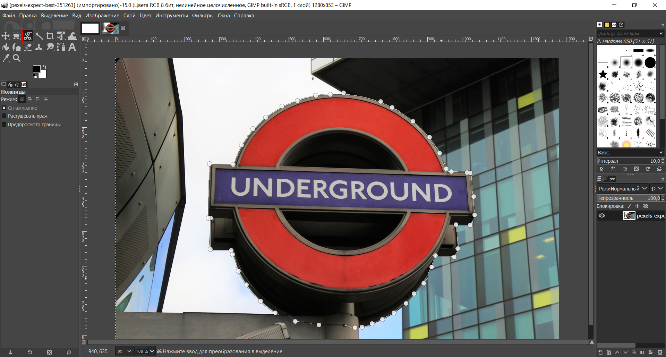Select the Move tool

click(x=6, y=36)
